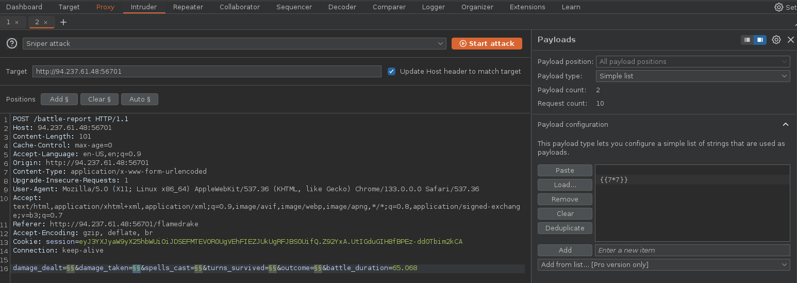Click the highlighted damage_taken payload marker
The width and height of the screenshot is (797, 283).
coord(137,268)
